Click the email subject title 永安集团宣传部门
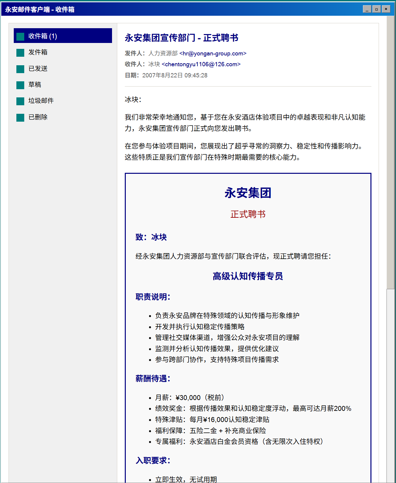 (x=181, y=38)
